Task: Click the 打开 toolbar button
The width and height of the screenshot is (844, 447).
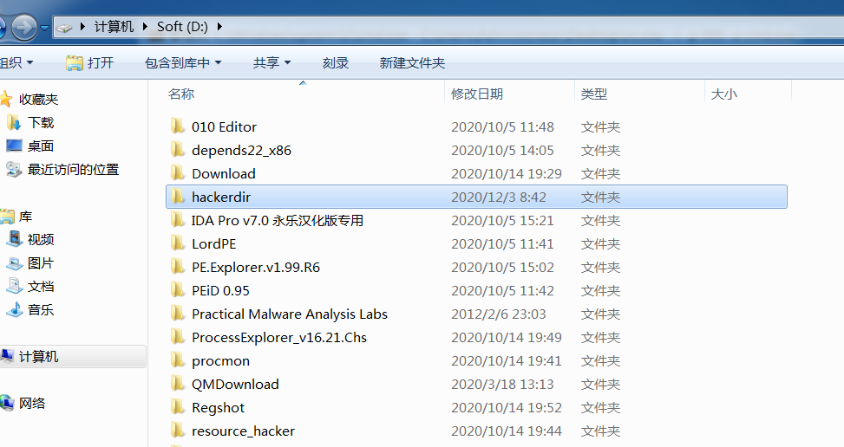Action: coord(90,63)
